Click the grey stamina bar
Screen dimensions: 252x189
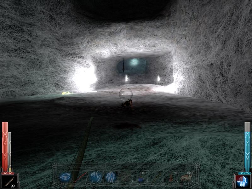click(x=10, y=152)
